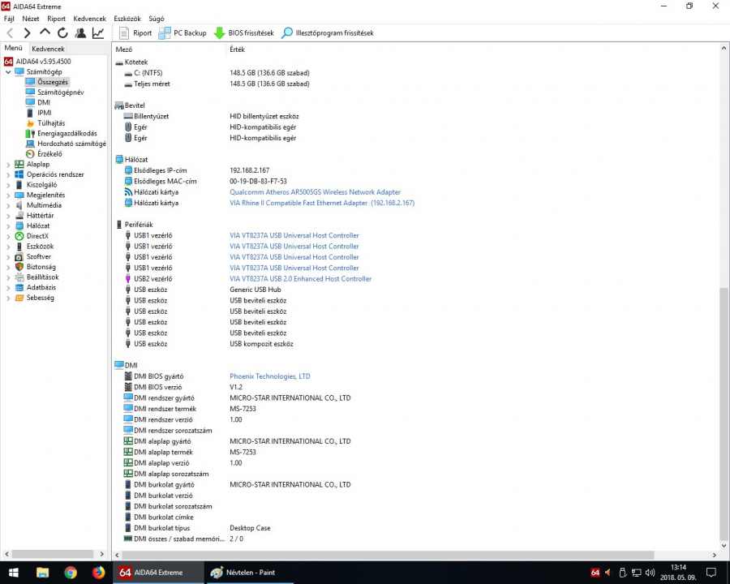Go forward with the right arrow toolbar icon
The image size is (730, 584).
tap(27, 33)
